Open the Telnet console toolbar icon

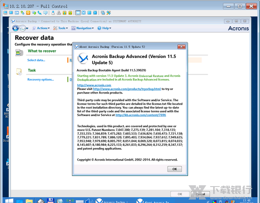(17, 13)
